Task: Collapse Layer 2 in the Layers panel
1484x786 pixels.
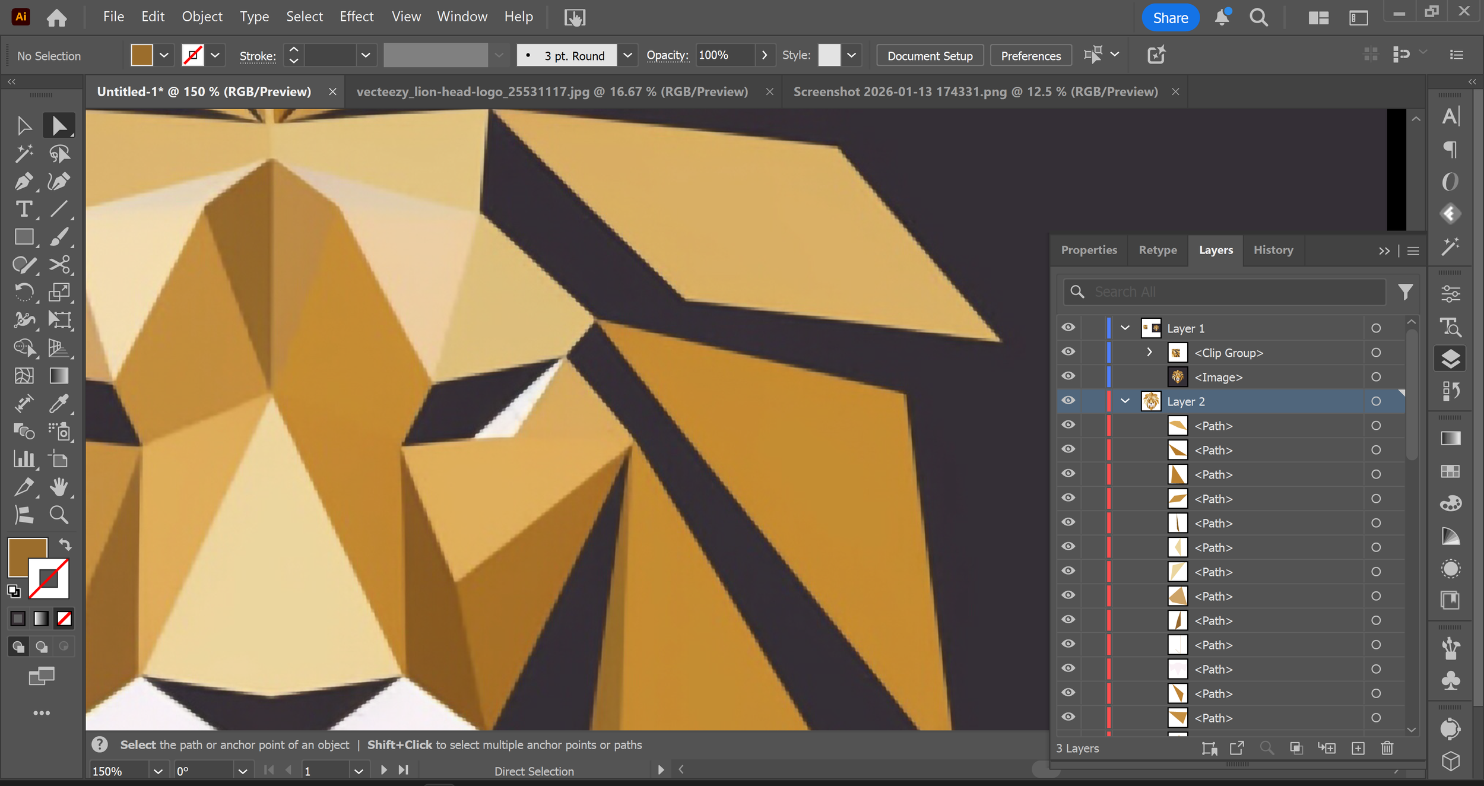Action: point(1124,401)
